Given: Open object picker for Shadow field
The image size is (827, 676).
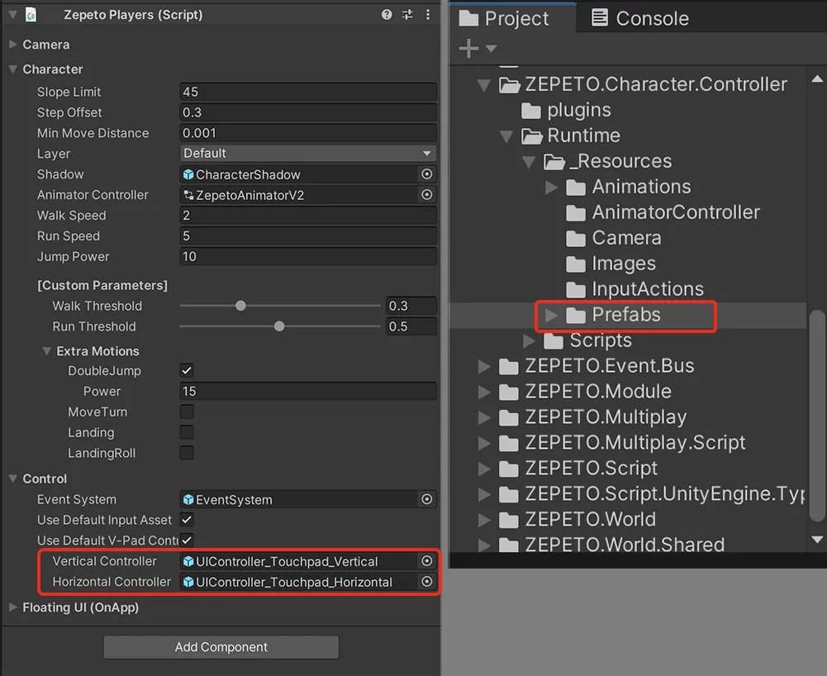Looking at the screenshot, I should tap(426, 174).
